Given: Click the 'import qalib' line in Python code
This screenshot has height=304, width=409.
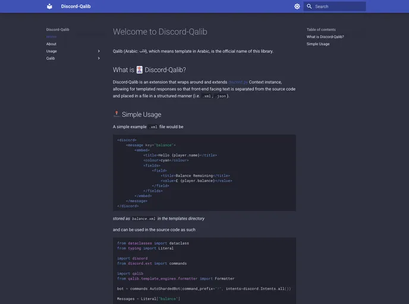Looking at the screenshot, I should (130, 274).
